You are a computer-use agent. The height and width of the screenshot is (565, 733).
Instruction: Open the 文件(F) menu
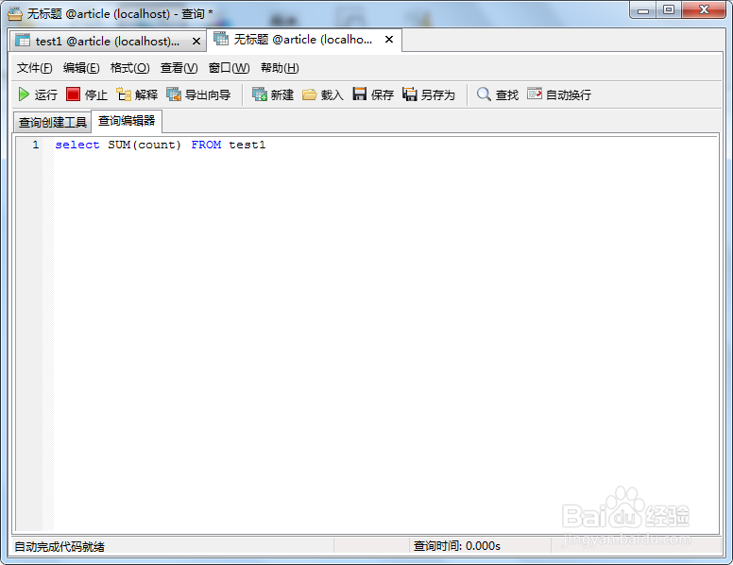point(35,68)
